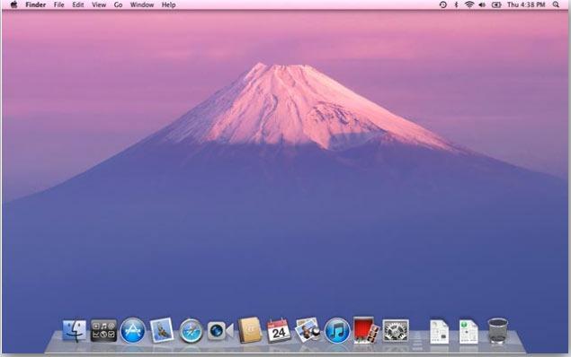Open Address Book in the Dock
The image size is (571, 357).
250,330
